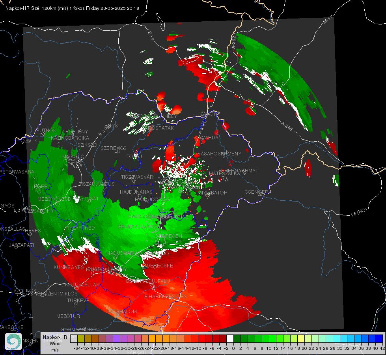Viewport: 386px width, 355px height.
Task: Click the KAZINCBARCIKA city label
Action: click(x=70, y=138)
